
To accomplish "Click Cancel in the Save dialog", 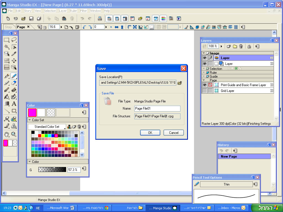I will (x=174, y=133).
